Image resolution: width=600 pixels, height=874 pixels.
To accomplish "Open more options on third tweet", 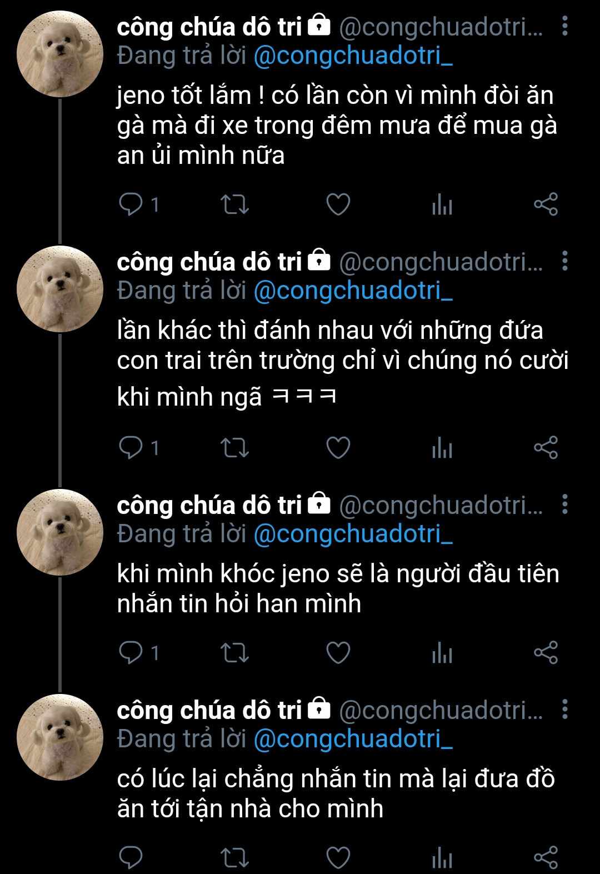I will pyautogui.click(x=565, y=505).
